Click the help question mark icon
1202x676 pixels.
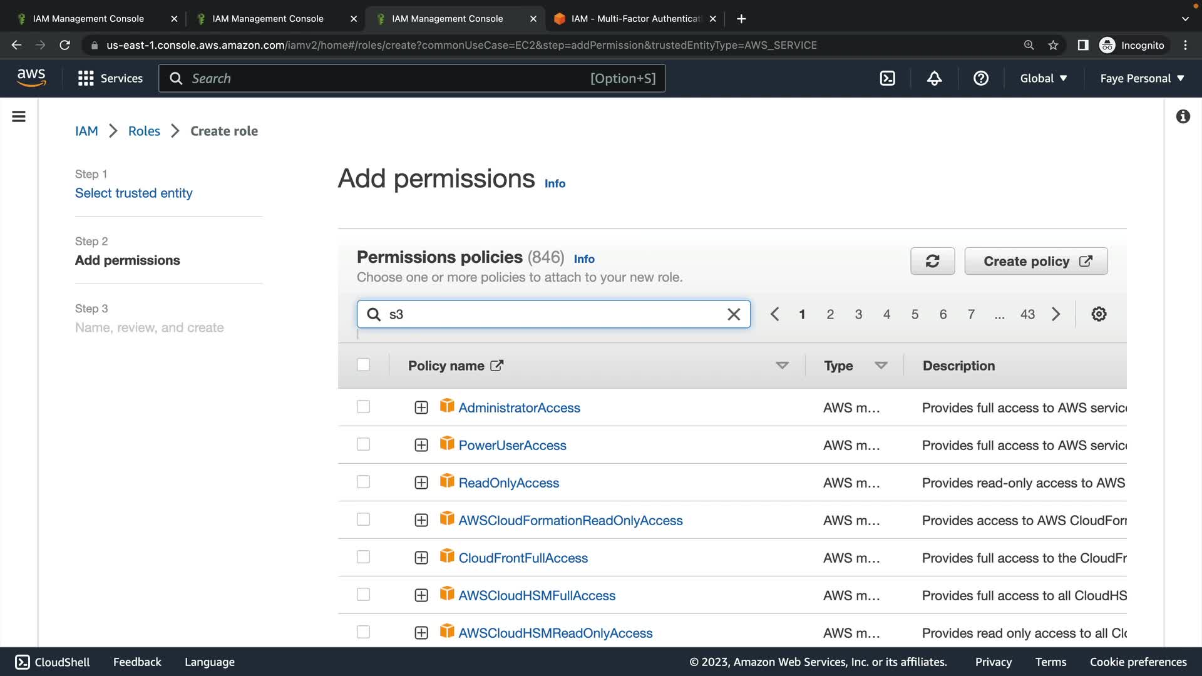click(981, 78)
